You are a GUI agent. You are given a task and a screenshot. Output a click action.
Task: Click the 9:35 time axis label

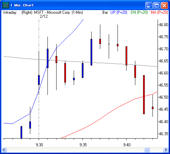[x=83, y=145]
